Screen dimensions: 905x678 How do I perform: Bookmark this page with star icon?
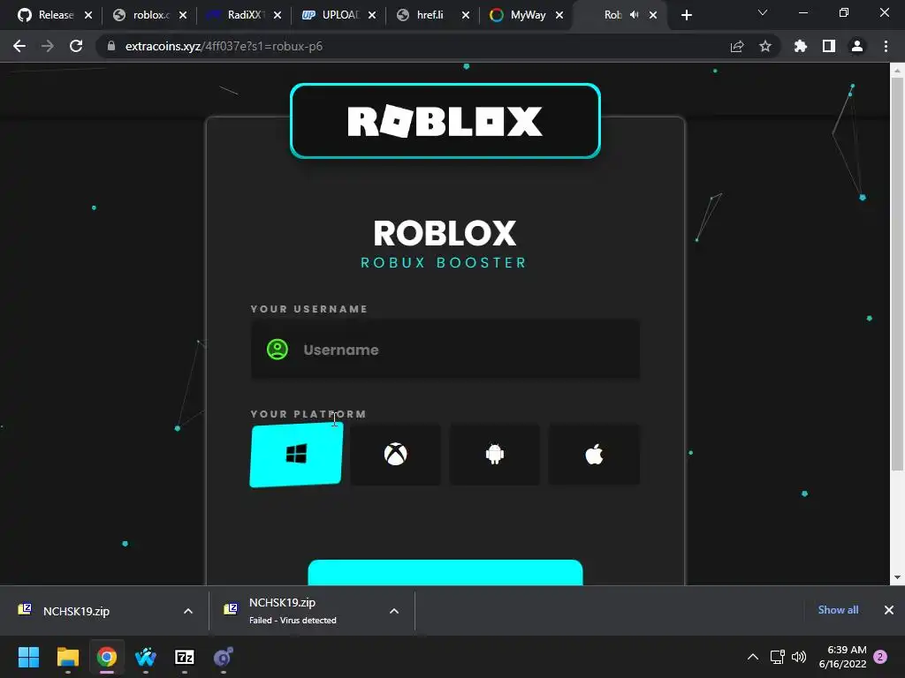click(765, 46)
